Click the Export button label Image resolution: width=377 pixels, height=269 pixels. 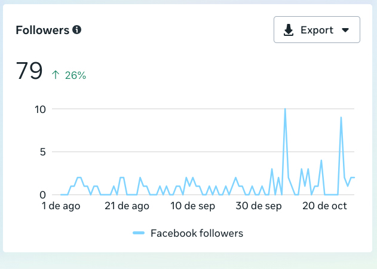coord(317,30)
